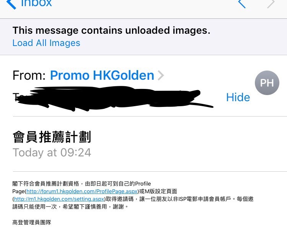Tap the PH contact avatar
This screenshot has height=230, width=287.
267,83
